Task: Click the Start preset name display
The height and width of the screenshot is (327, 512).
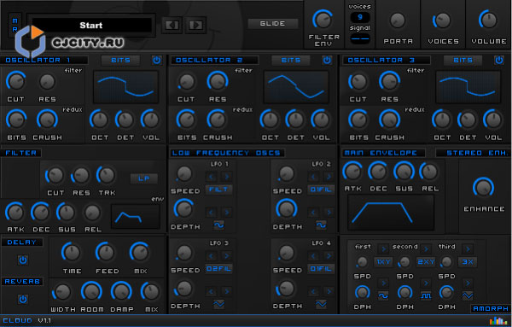Action: click(91, 25)
